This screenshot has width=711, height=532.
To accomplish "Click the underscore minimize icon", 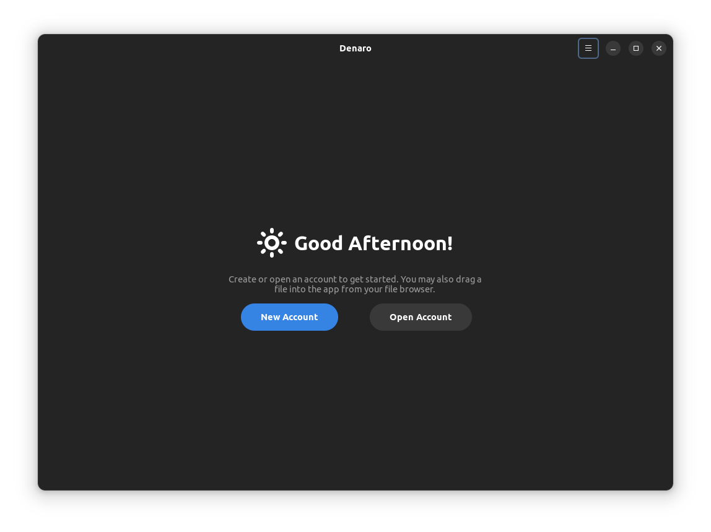I will [613, 48].
